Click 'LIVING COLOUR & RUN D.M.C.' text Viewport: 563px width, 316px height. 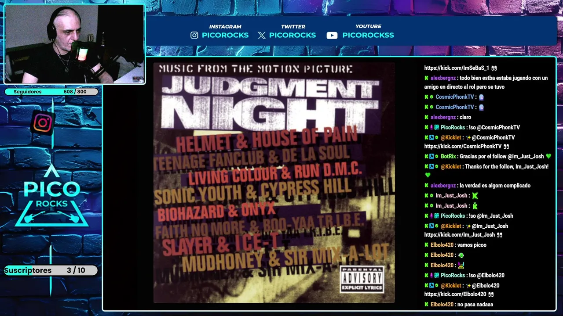coord(275,173)
